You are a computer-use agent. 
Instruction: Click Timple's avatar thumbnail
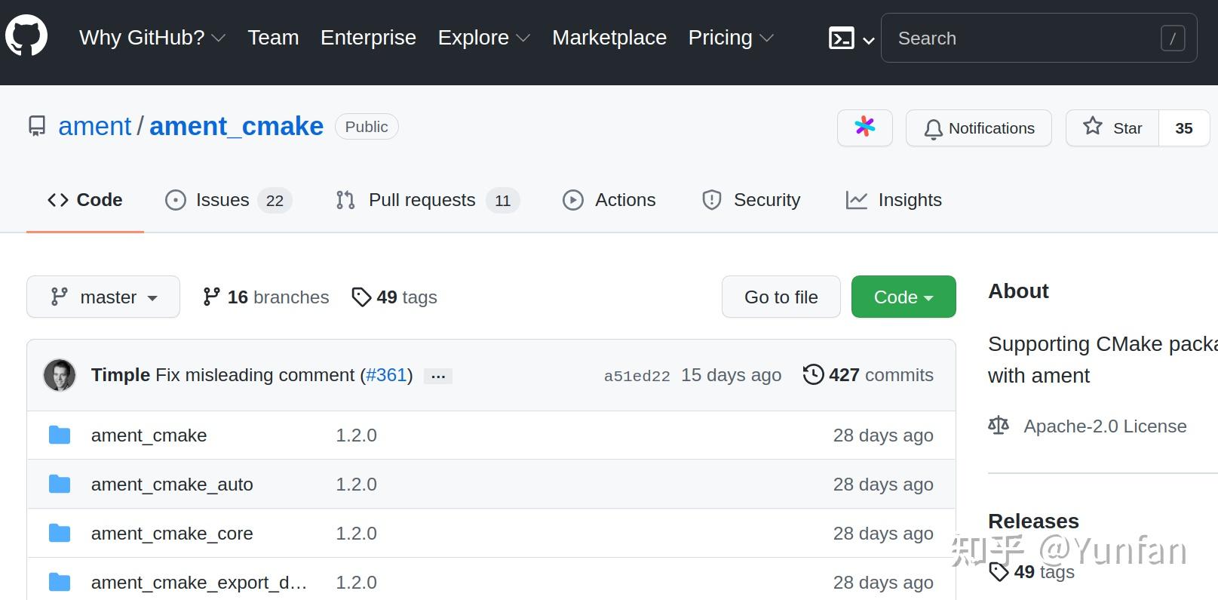pyautogui.click(x=60, y=375)
